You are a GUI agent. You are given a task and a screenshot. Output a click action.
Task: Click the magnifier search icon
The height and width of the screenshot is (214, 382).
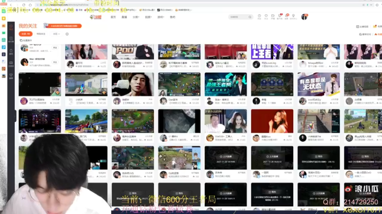click(x=250, y=17)
